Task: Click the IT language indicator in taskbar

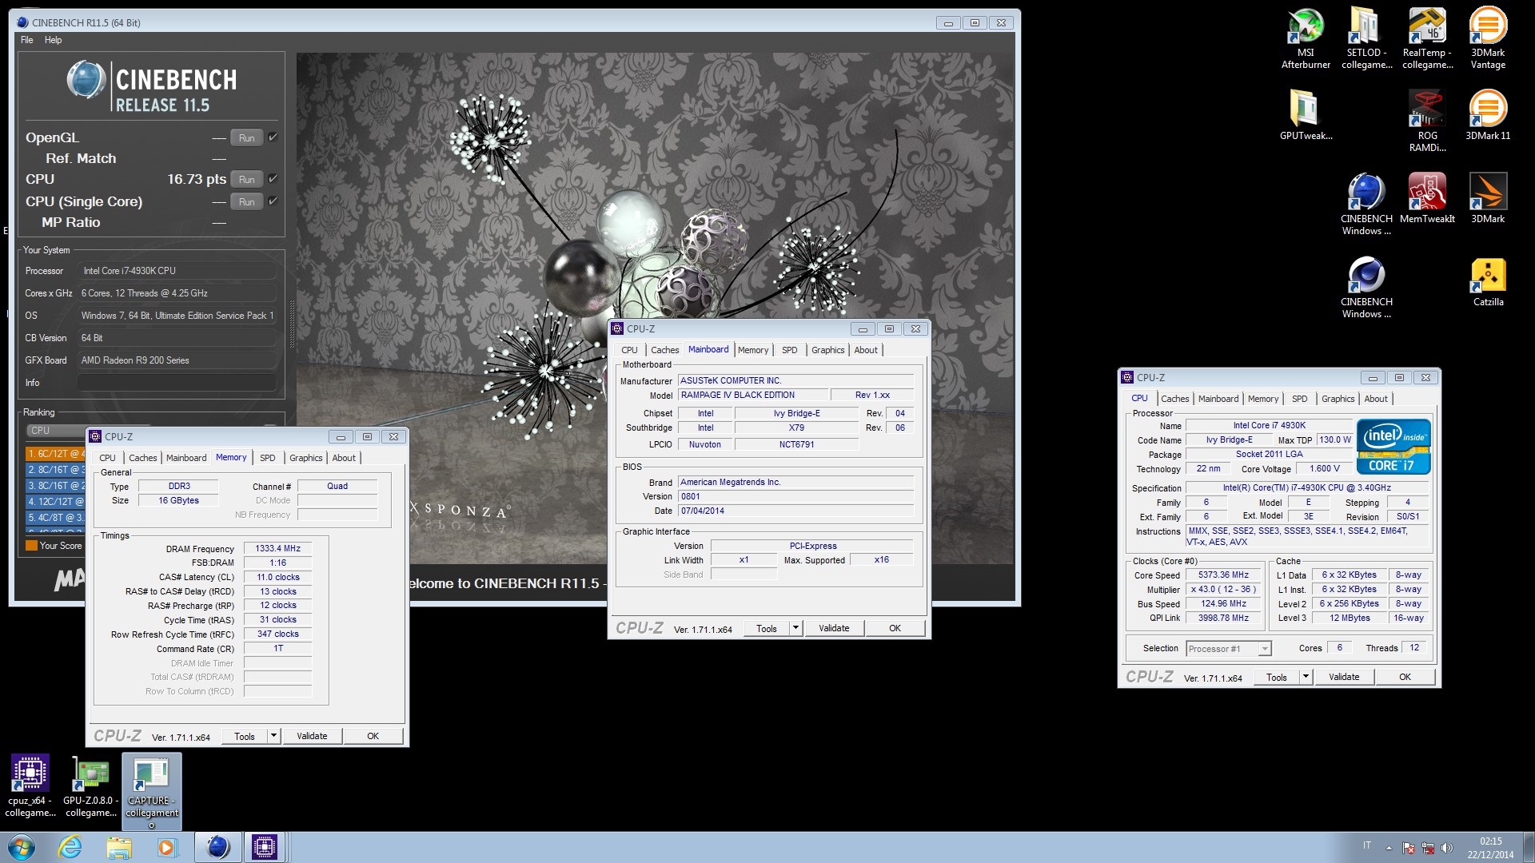Action: (x=1367, y=845)
